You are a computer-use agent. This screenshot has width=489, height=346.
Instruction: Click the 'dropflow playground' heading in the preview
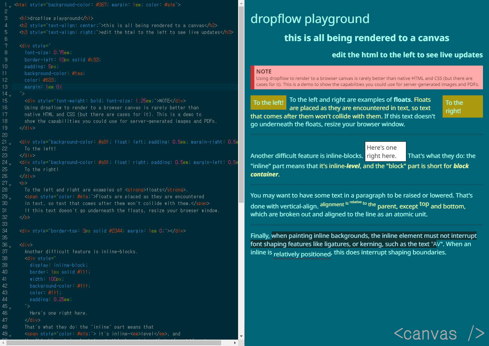[310, 18]
